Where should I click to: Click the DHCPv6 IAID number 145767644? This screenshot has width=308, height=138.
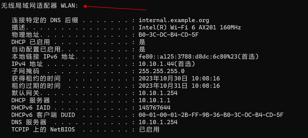(154, 108)
